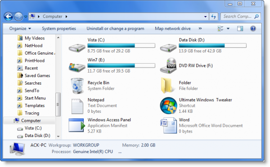The width and height of the screenshot is (270, 167).
Task: Select Searches in navigation pane
Action: [29, 83]
